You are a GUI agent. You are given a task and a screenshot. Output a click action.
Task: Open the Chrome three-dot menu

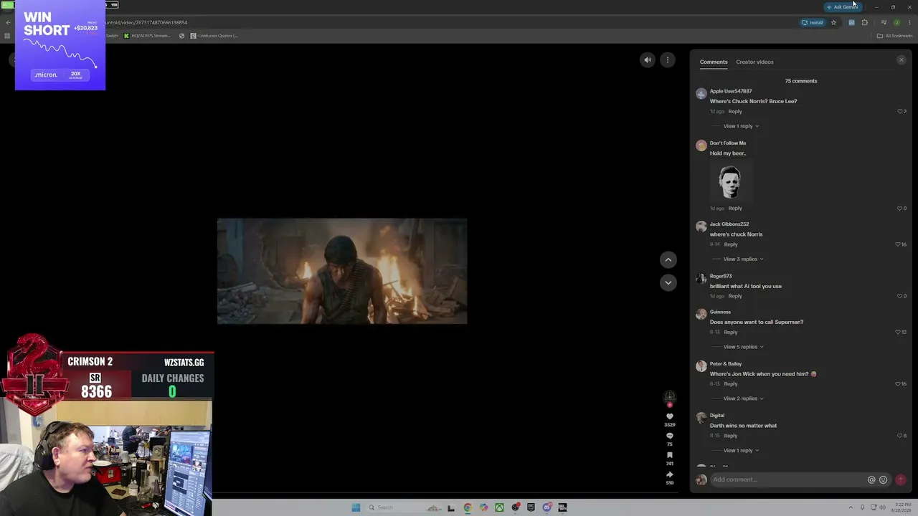(x=909, y=22)
